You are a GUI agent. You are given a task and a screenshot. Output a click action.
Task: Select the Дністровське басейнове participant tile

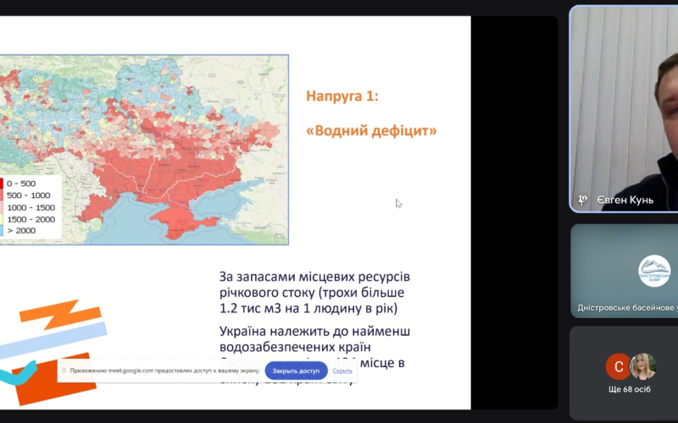click(623, 271)
